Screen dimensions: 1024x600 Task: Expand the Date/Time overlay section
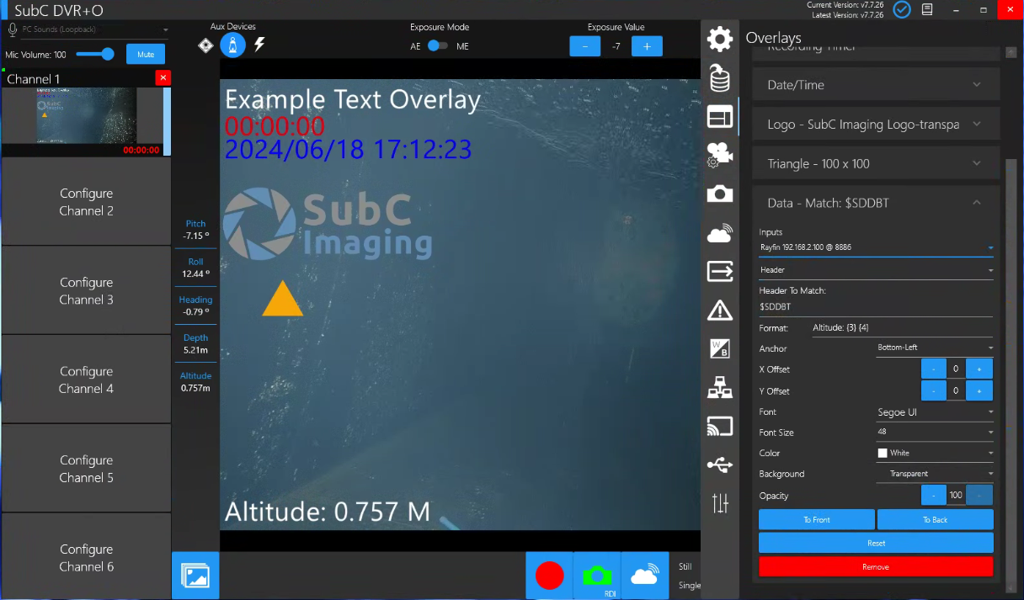[x=876, y=85]
